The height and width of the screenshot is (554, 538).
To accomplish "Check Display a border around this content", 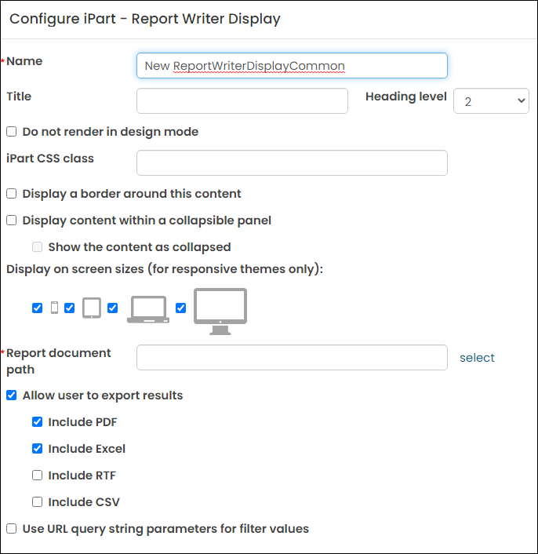I will point(11,194).
